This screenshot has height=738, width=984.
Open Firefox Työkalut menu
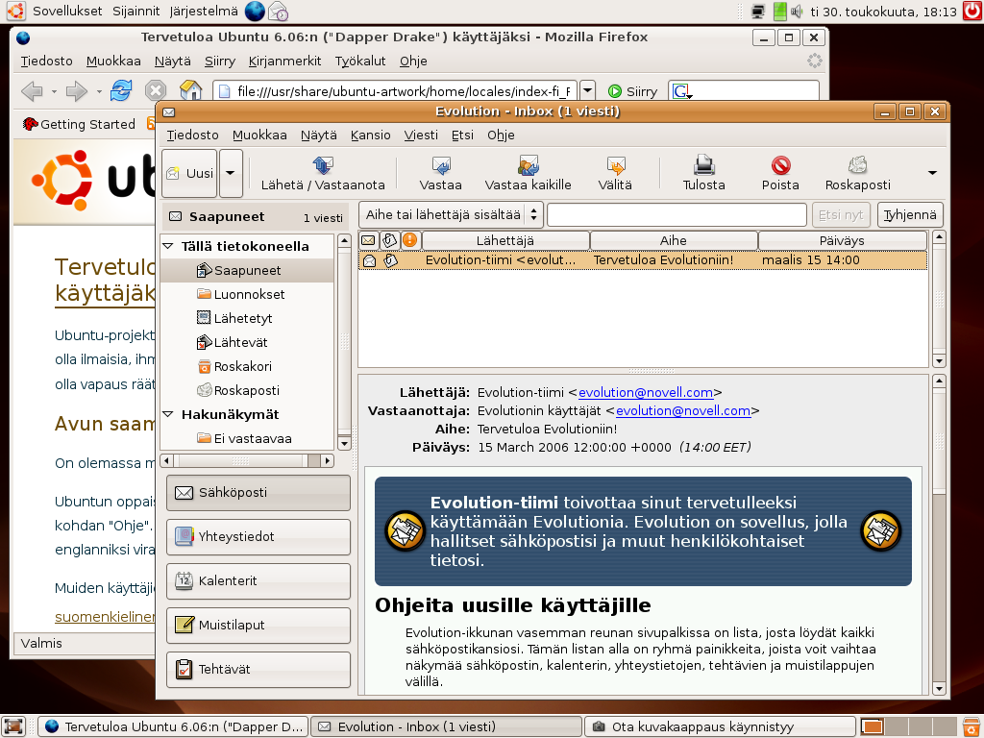pos(360,61)
